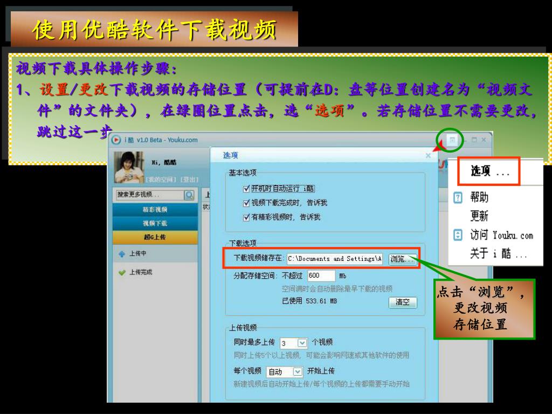Click the '浏览...' browse button
This screenshot has width=552, height=414.
tap(403, 259)
